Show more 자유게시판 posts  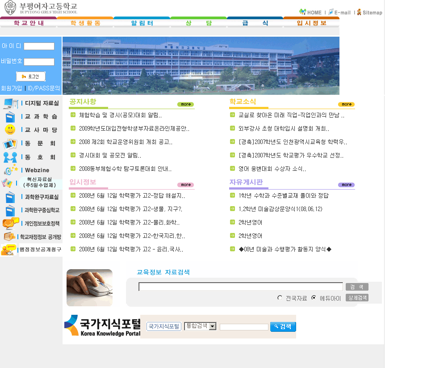click(x=346, y=185)
